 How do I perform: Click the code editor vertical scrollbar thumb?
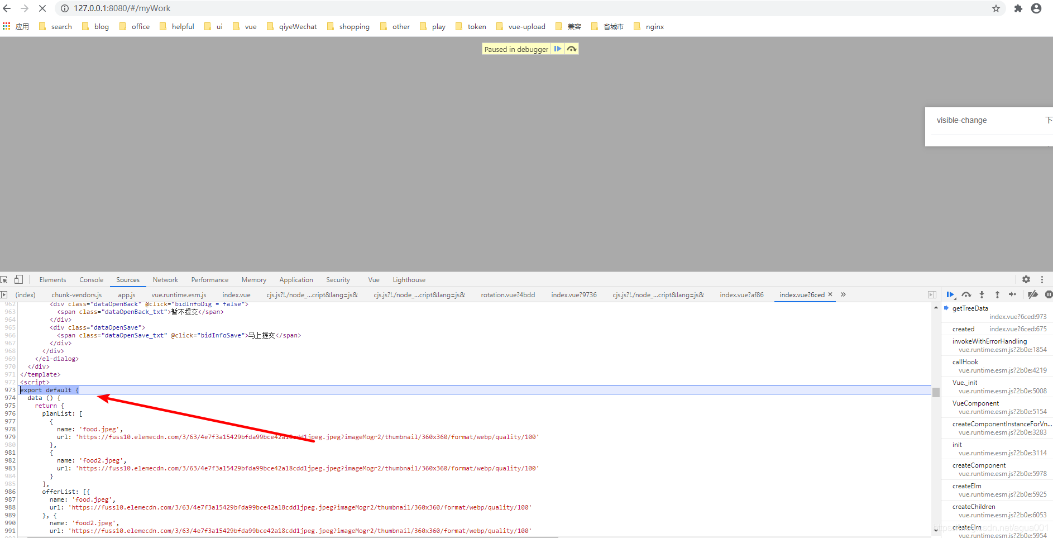(936, 392)
